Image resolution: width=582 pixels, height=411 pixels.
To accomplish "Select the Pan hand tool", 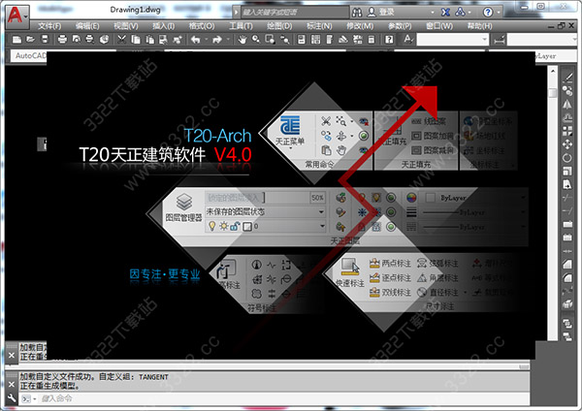I will [x=242, y=40].
